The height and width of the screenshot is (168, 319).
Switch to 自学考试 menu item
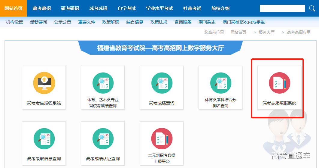tap(126, 8)
